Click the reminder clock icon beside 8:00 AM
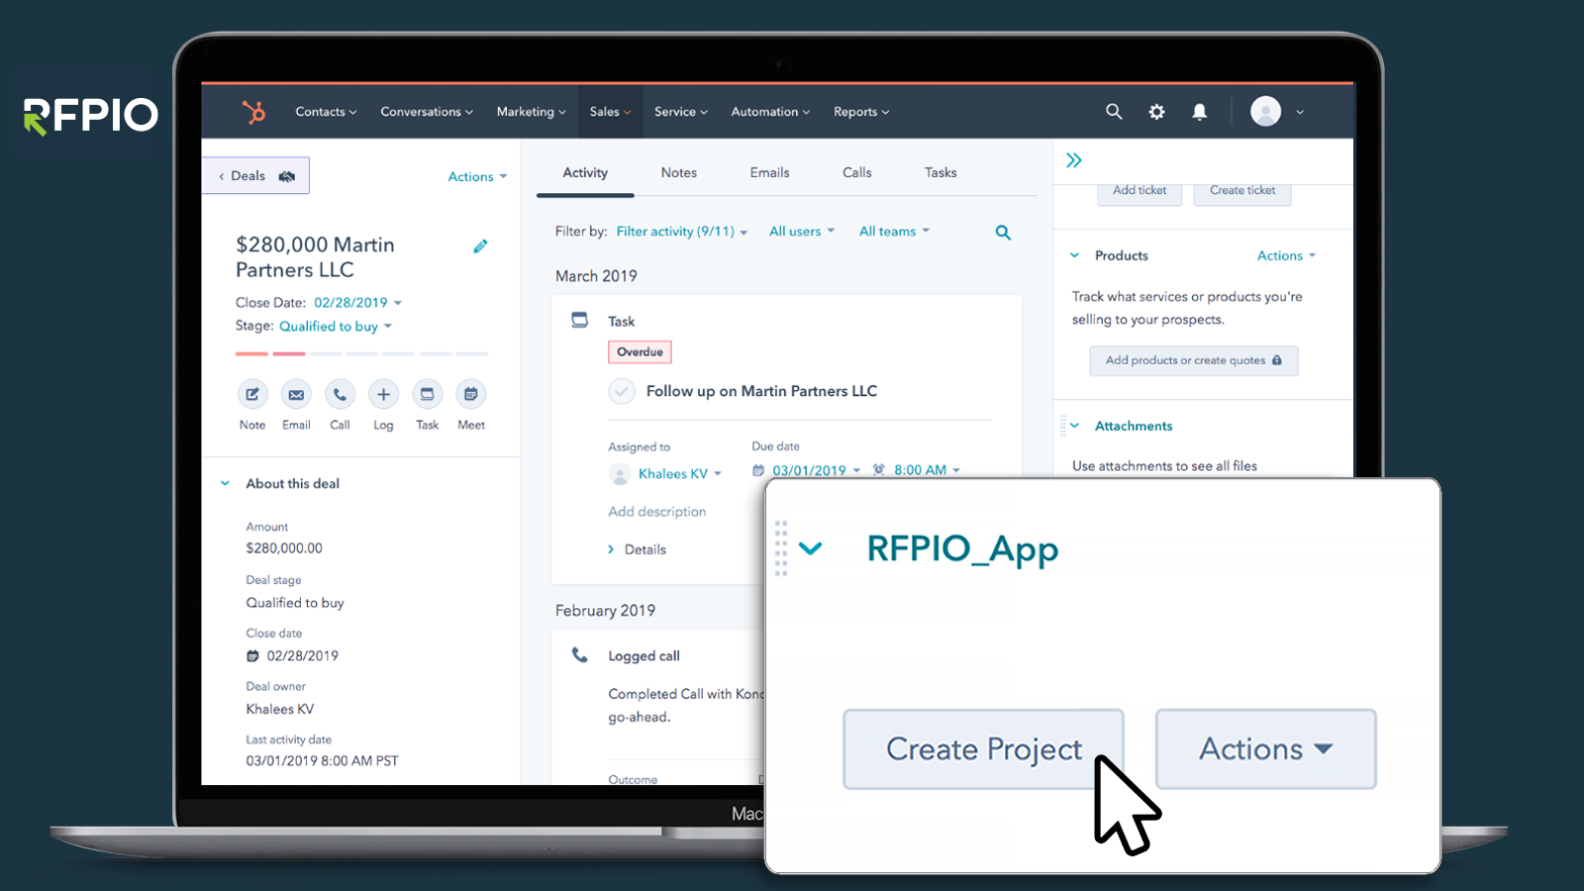Screen dimensions: 1584x891 point(878,470)
